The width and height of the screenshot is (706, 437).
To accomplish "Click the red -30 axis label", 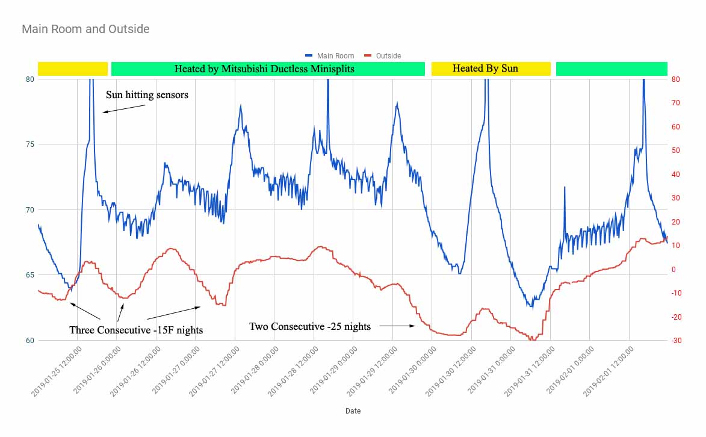I will [x=677, y=341].
